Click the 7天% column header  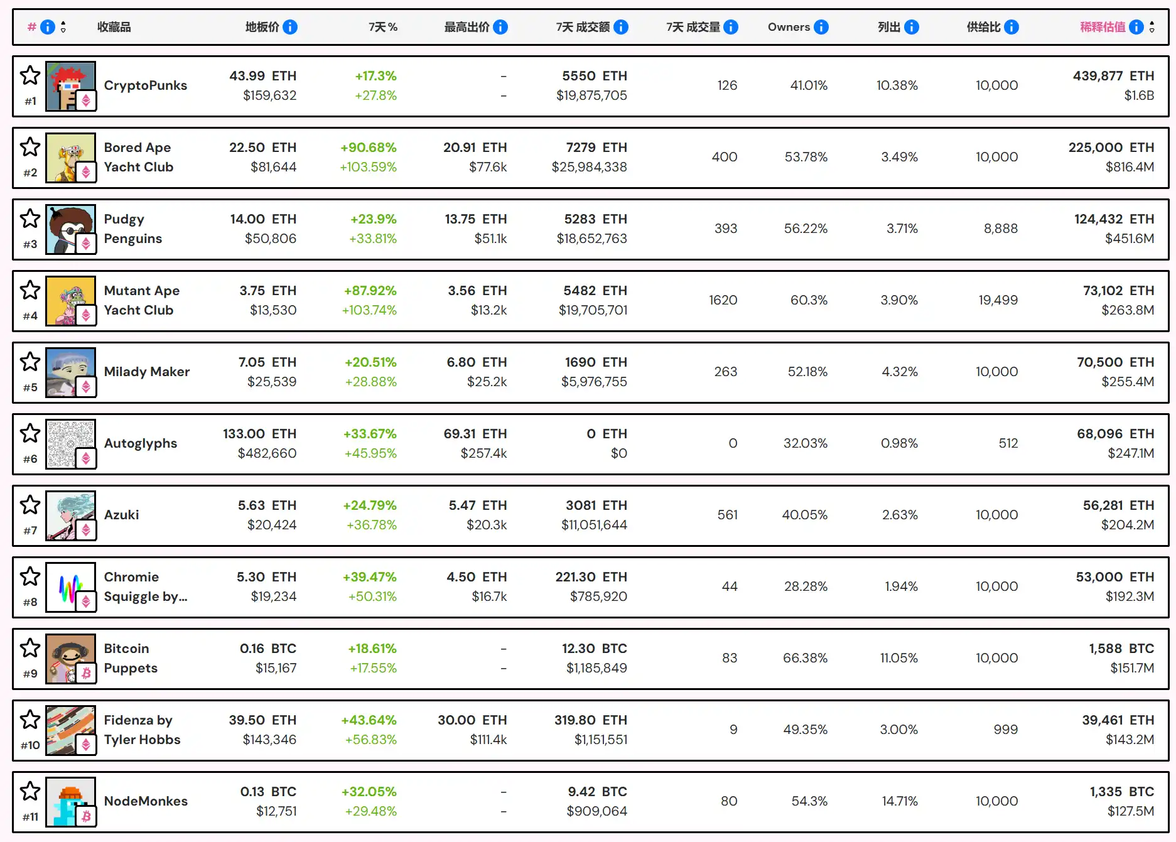click(x=383, y=27)
